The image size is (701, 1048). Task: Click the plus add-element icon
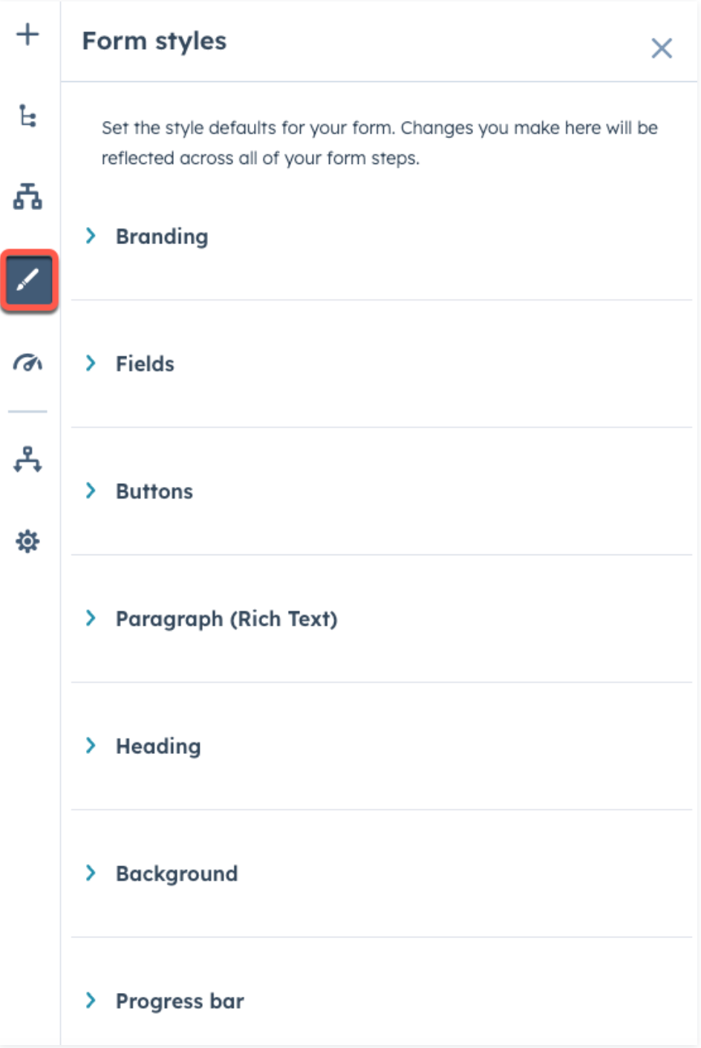pos(27,34)
